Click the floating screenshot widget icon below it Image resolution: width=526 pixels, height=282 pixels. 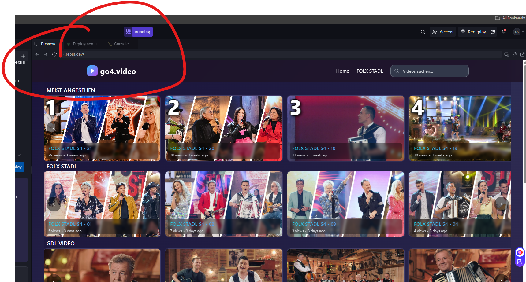(x=520, y=262)
